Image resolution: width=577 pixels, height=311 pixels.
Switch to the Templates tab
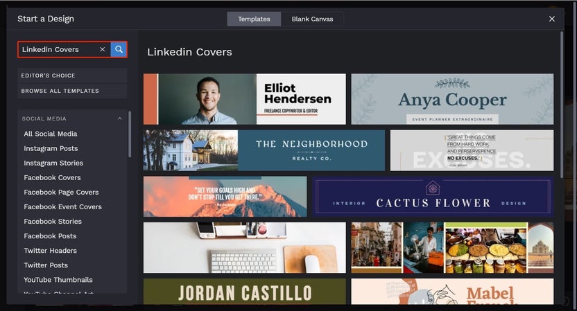pyautogui.click(x=254, y=19)
